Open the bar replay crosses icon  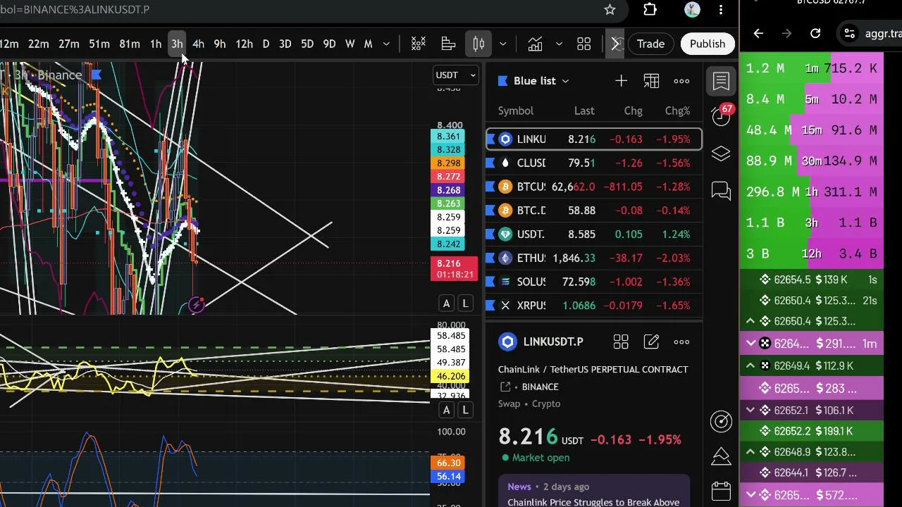coord(419,44)
